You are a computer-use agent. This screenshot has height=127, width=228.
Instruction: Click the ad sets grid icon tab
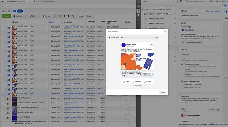[x=9, y=11]
